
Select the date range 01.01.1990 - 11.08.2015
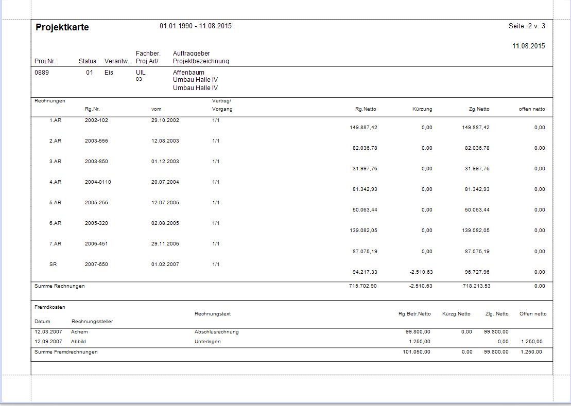coord(196,26)
